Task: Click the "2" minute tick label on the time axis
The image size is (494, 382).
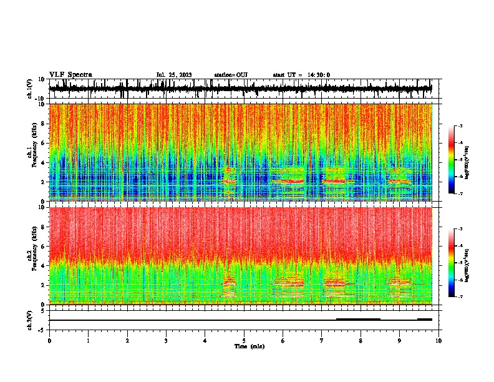Action: 127,341
